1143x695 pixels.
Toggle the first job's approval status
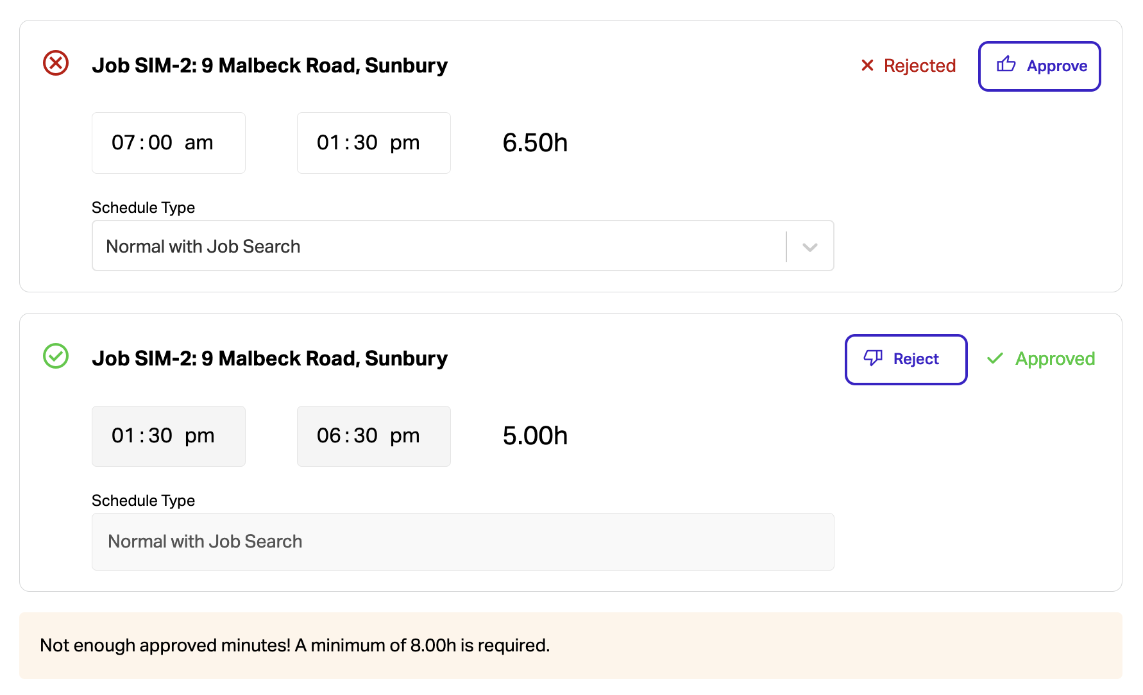pyautogui.click(x=1039, y=66)
